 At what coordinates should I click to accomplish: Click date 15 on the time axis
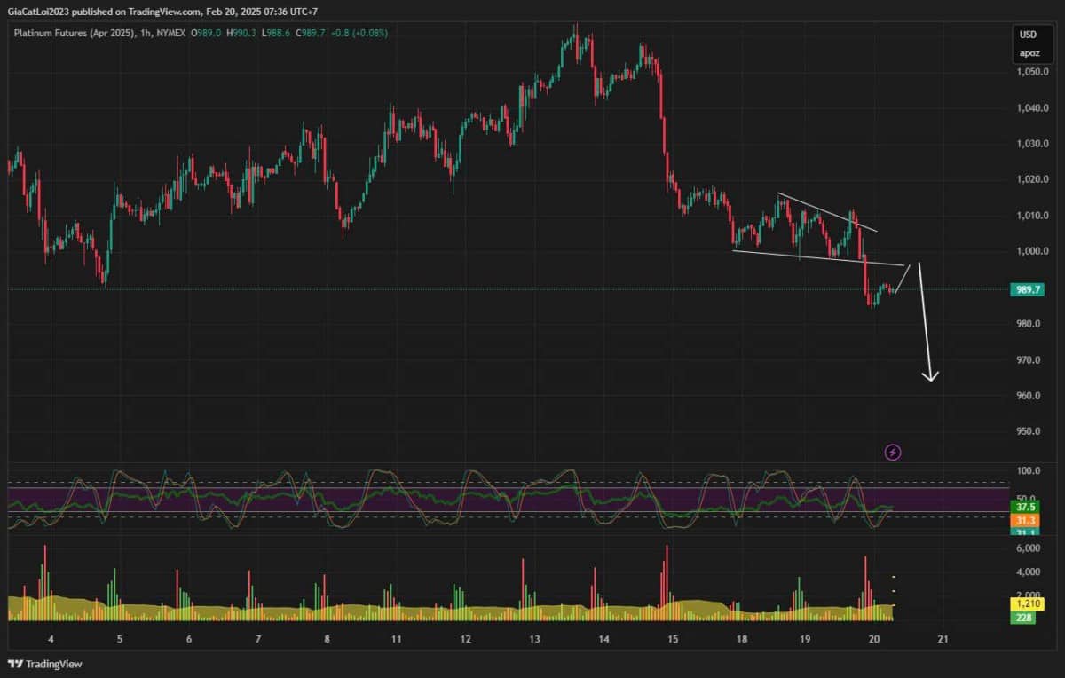coord(673,639)
